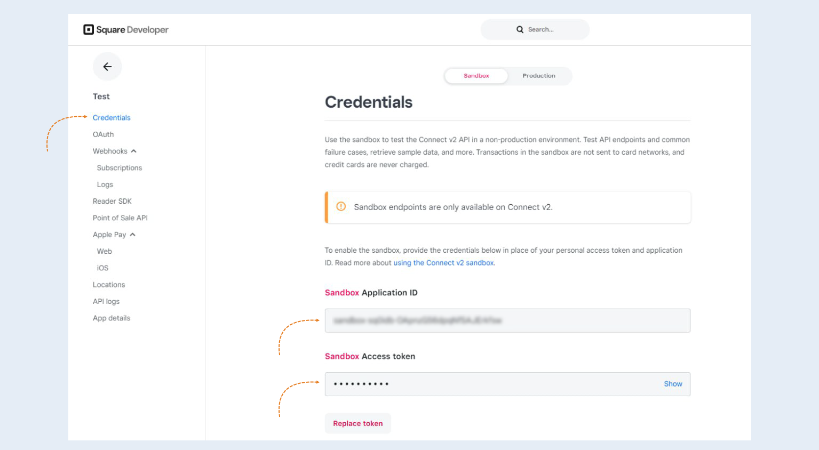
Task: Open Point of Sale API
Action: [120, 218]
